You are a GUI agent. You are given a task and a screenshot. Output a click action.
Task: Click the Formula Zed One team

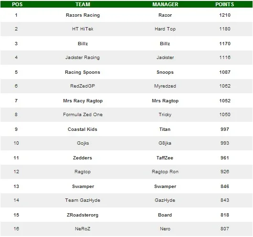click(83, 115)
